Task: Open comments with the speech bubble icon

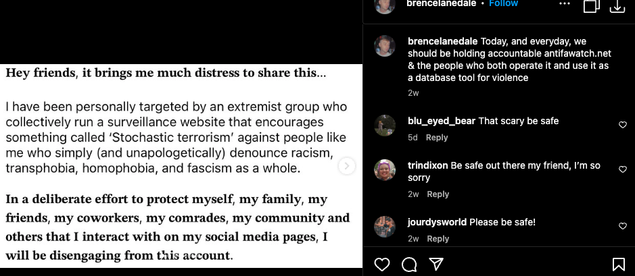Action: (409, 264)
